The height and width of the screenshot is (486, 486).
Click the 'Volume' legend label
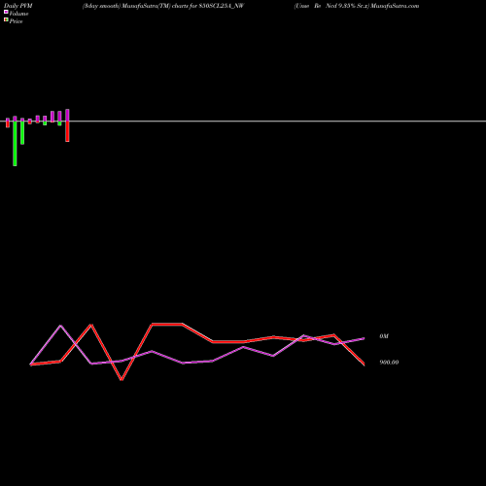click(18, 14)
